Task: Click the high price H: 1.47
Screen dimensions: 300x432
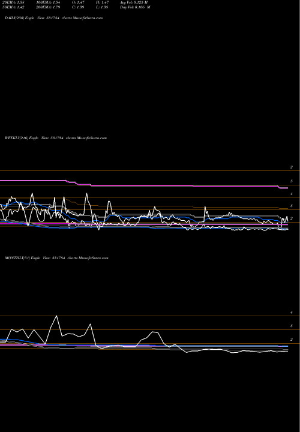Action: (102, 2)
